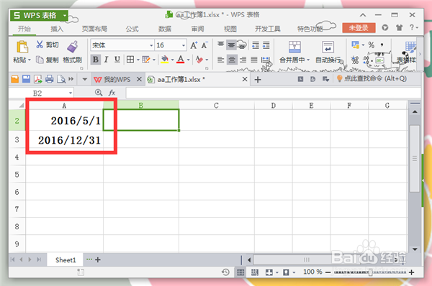432x286 pixels.
Task: Print the workbook via printer icon
Action: point(49,79)
